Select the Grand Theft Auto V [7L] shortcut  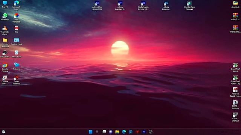click(235, 80)
